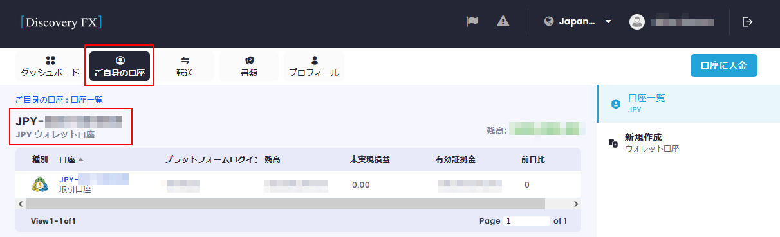This screenshot has height=237, width=780.
Task: Open the プロフィール tab
Action: [314, 67]
